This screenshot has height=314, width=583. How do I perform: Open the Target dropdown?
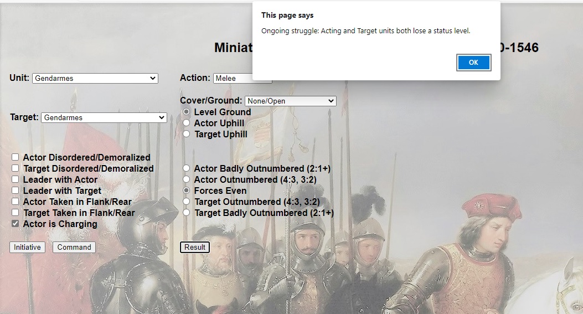104,118
